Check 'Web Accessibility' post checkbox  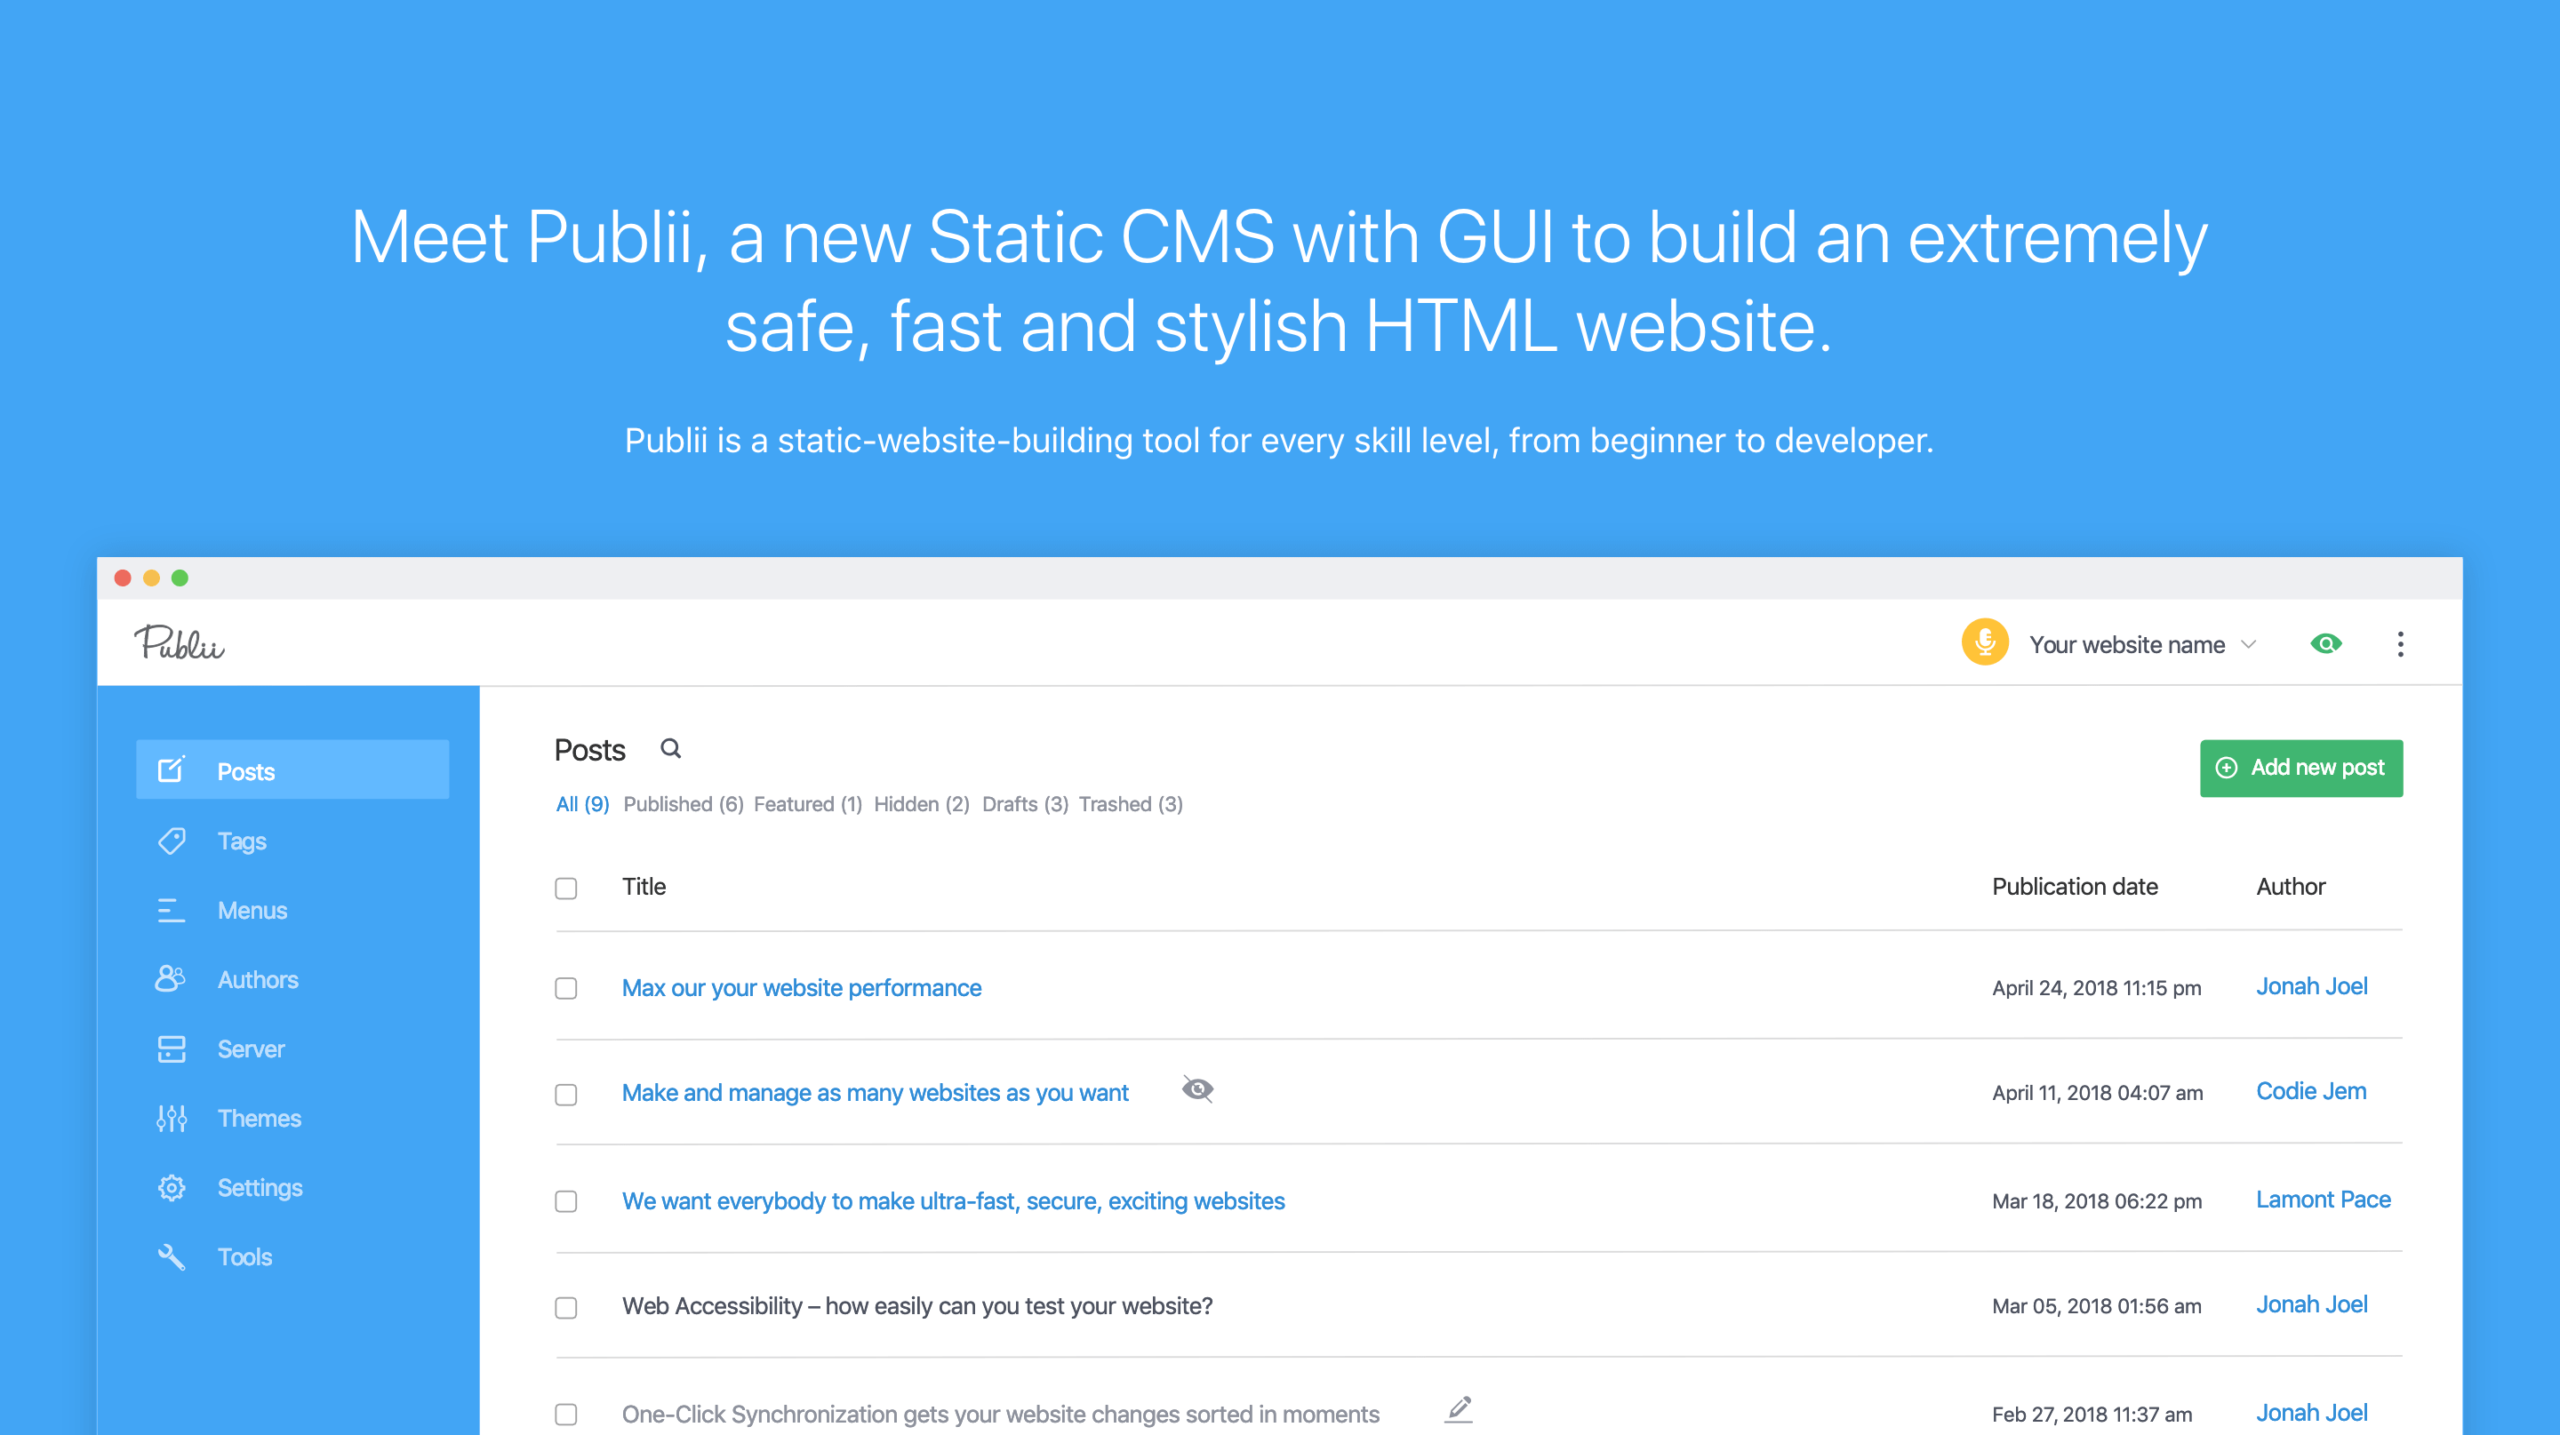pos(565,1307)
